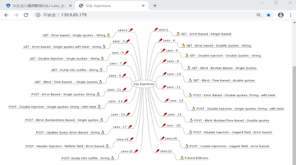Screen dimensions: 296x165
Task: Open the Less-19 Referer field lesson
Action: (122, 139)
